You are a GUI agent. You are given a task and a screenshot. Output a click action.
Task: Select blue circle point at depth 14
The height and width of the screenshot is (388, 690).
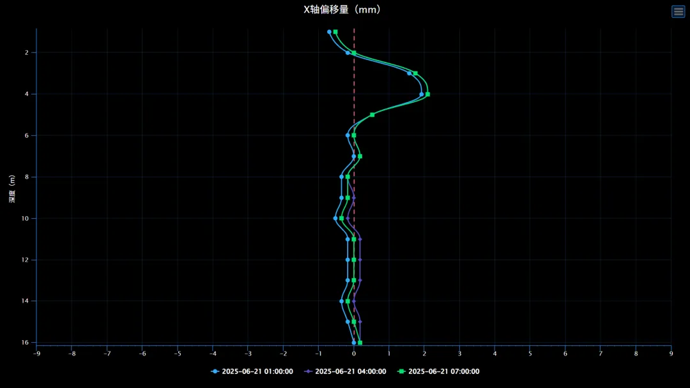342,301
